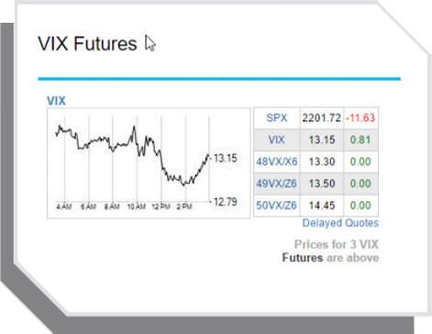
Task: Click the SPX symbol link
Action: 276,117
